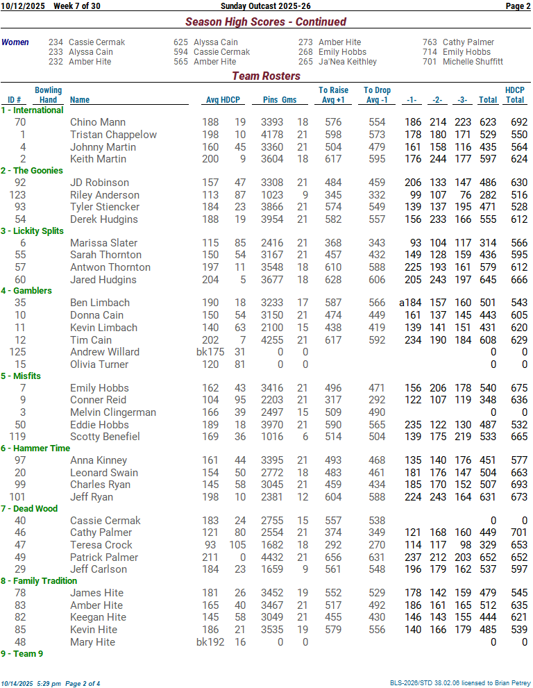Select the HDCP Total column header
The image size is (533, 688).
click(x=514, y=94)
